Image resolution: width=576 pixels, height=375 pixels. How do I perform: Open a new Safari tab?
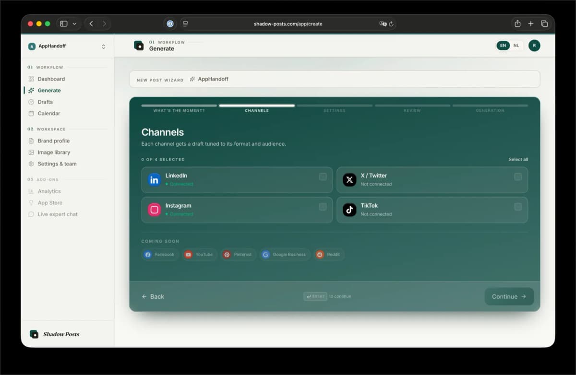[x=531, y=23]
